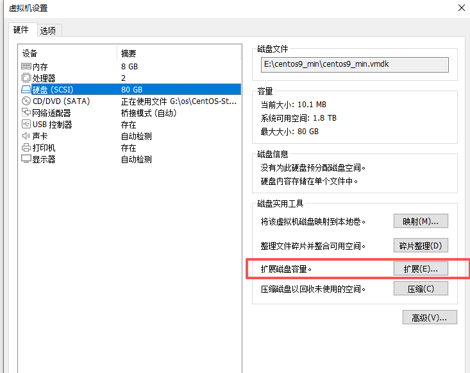Select the 处理器 row label
The width and height of the screenshot is (470, 373).
click(44, 78)
